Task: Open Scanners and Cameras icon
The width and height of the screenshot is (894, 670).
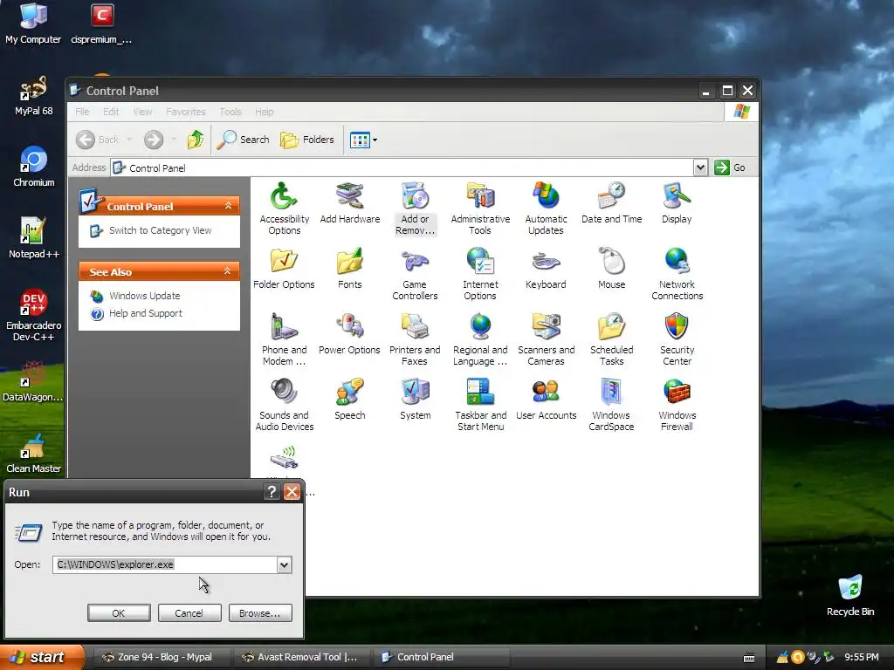Action: pos(546,339)
